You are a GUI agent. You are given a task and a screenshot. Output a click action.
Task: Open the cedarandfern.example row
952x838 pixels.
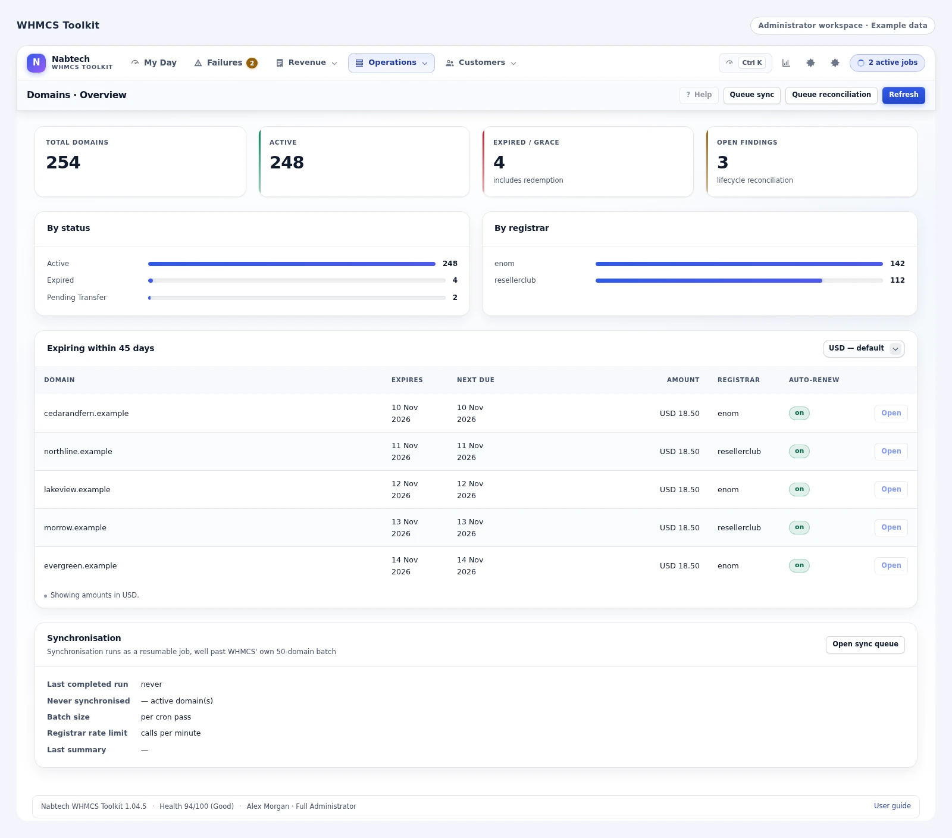tap(891, 413)
